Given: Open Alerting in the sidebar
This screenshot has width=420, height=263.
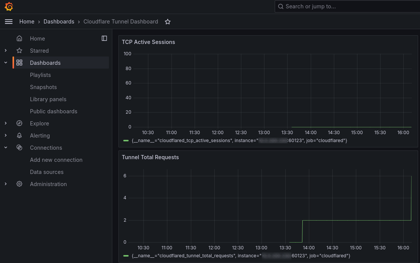Looking at the screenshot, I should coord(40,136).
